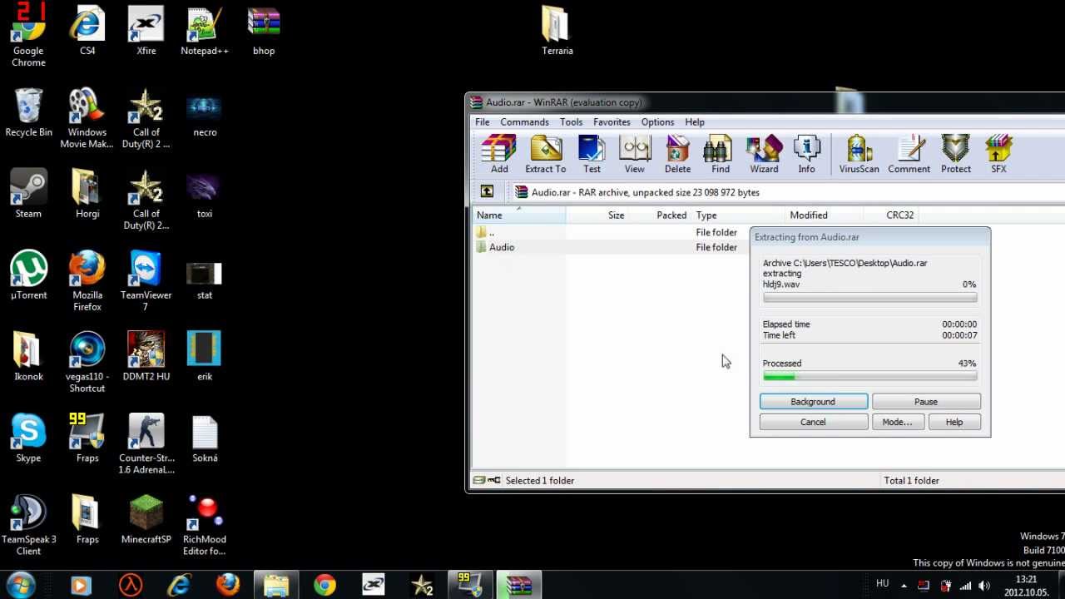Open the Windows Start menu
Image resolution: width=1065 pixels, height=599 pixels.
tap(20, 585)
